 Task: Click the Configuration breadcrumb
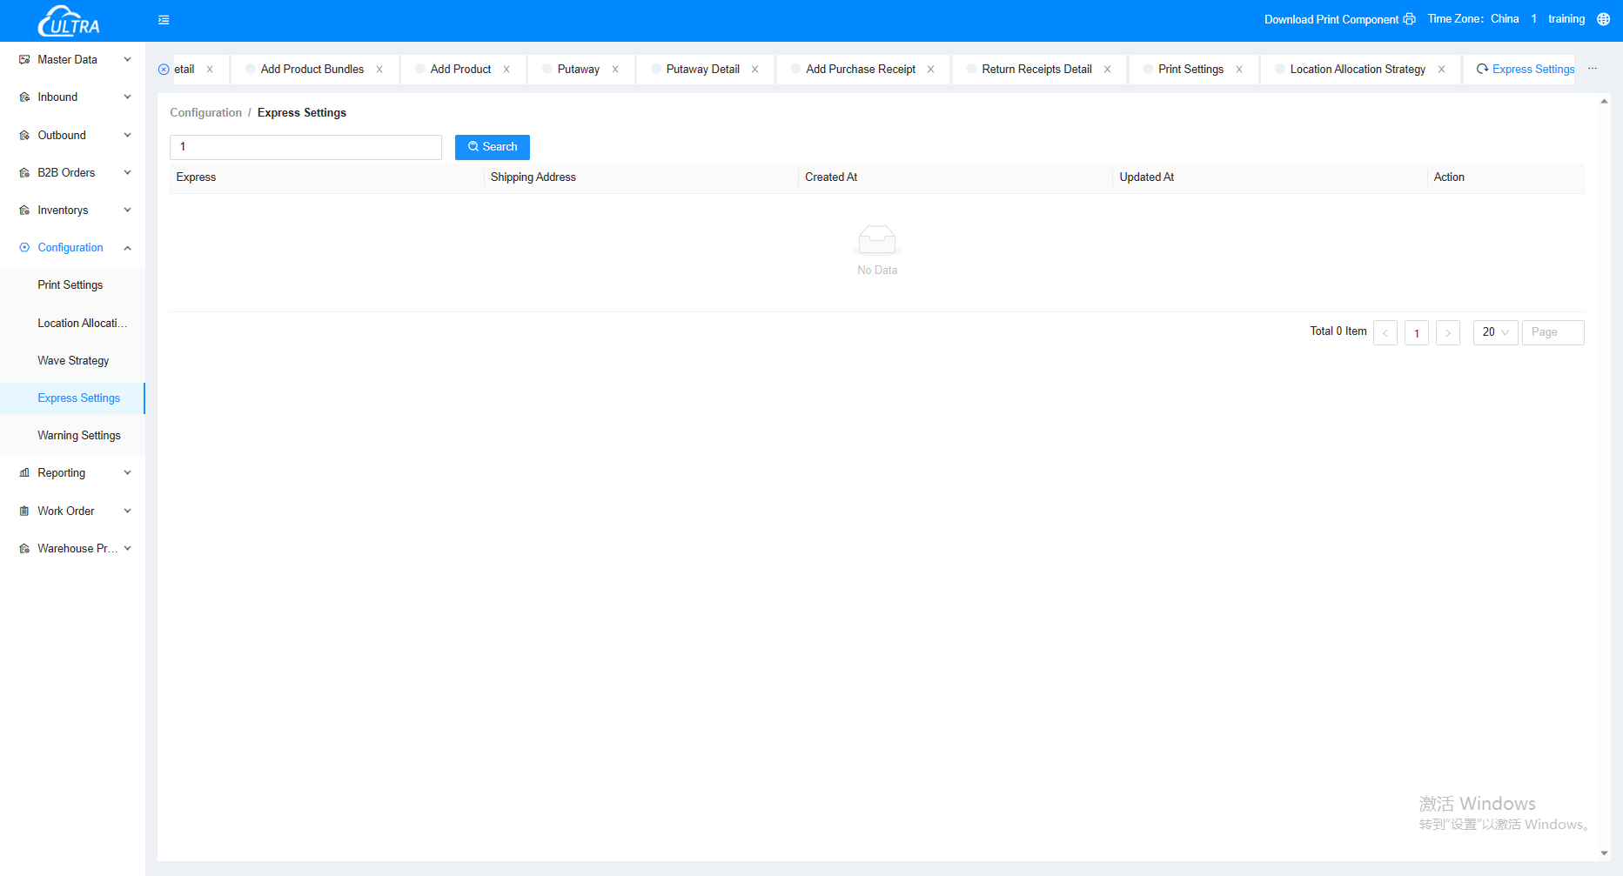click(x=205, y=113)
